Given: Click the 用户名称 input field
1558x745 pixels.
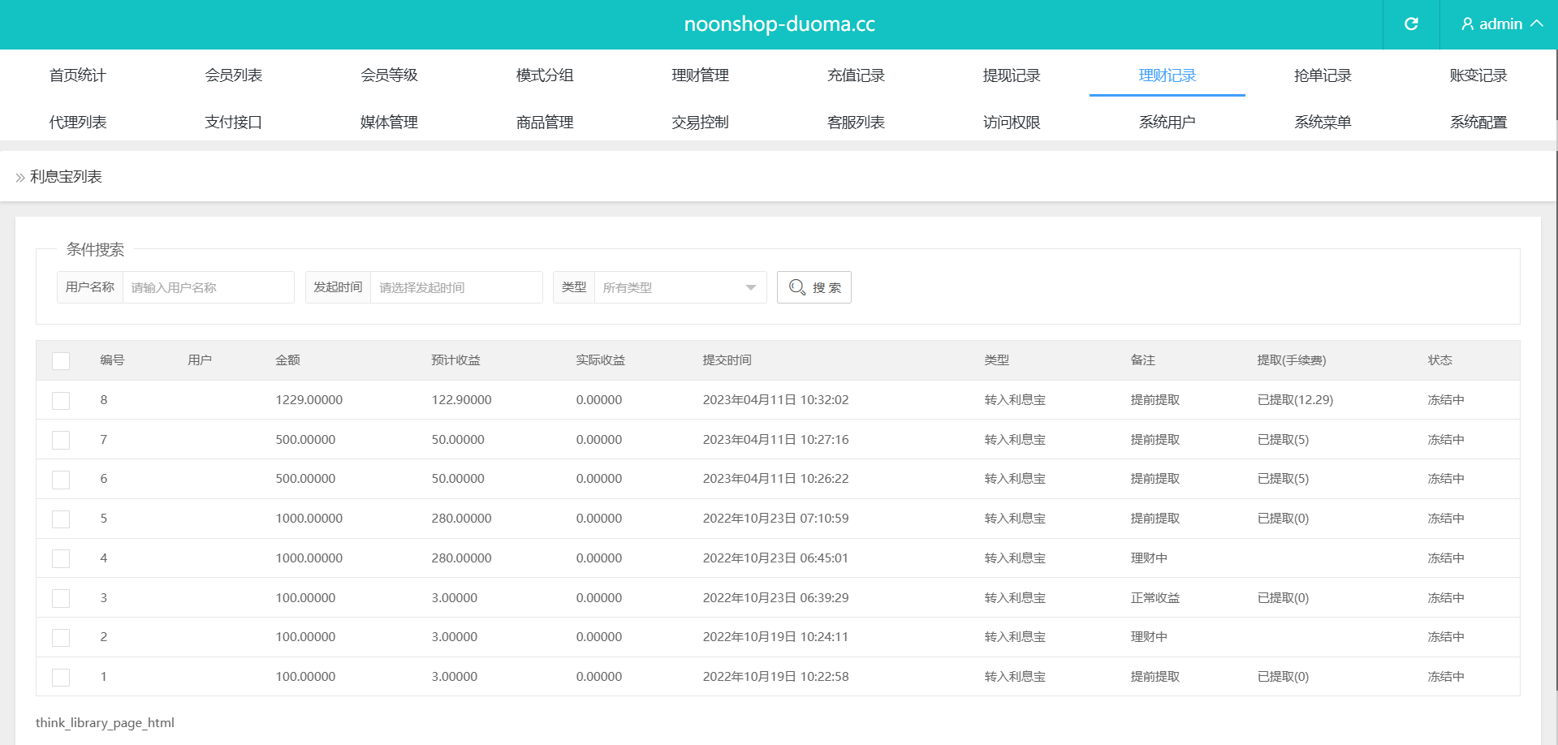Looking at the screenshot, I should 208,287.
